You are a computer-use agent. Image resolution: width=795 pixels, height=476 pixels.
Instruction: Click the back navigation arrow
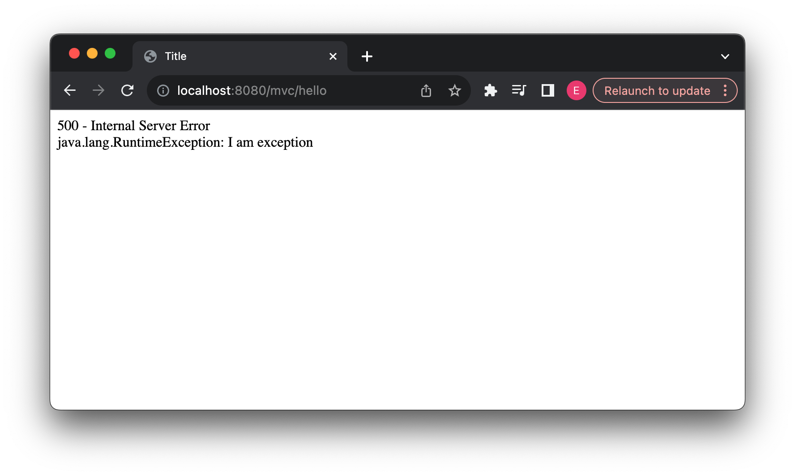pyautogui.click(x=70, y=90)
